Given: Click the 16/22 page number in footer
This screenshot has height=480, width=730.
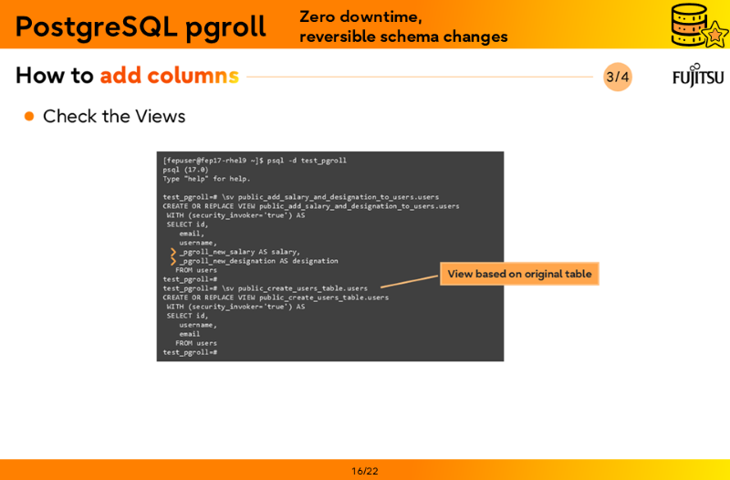Looking at the screenshot, I should click(365, 471).
